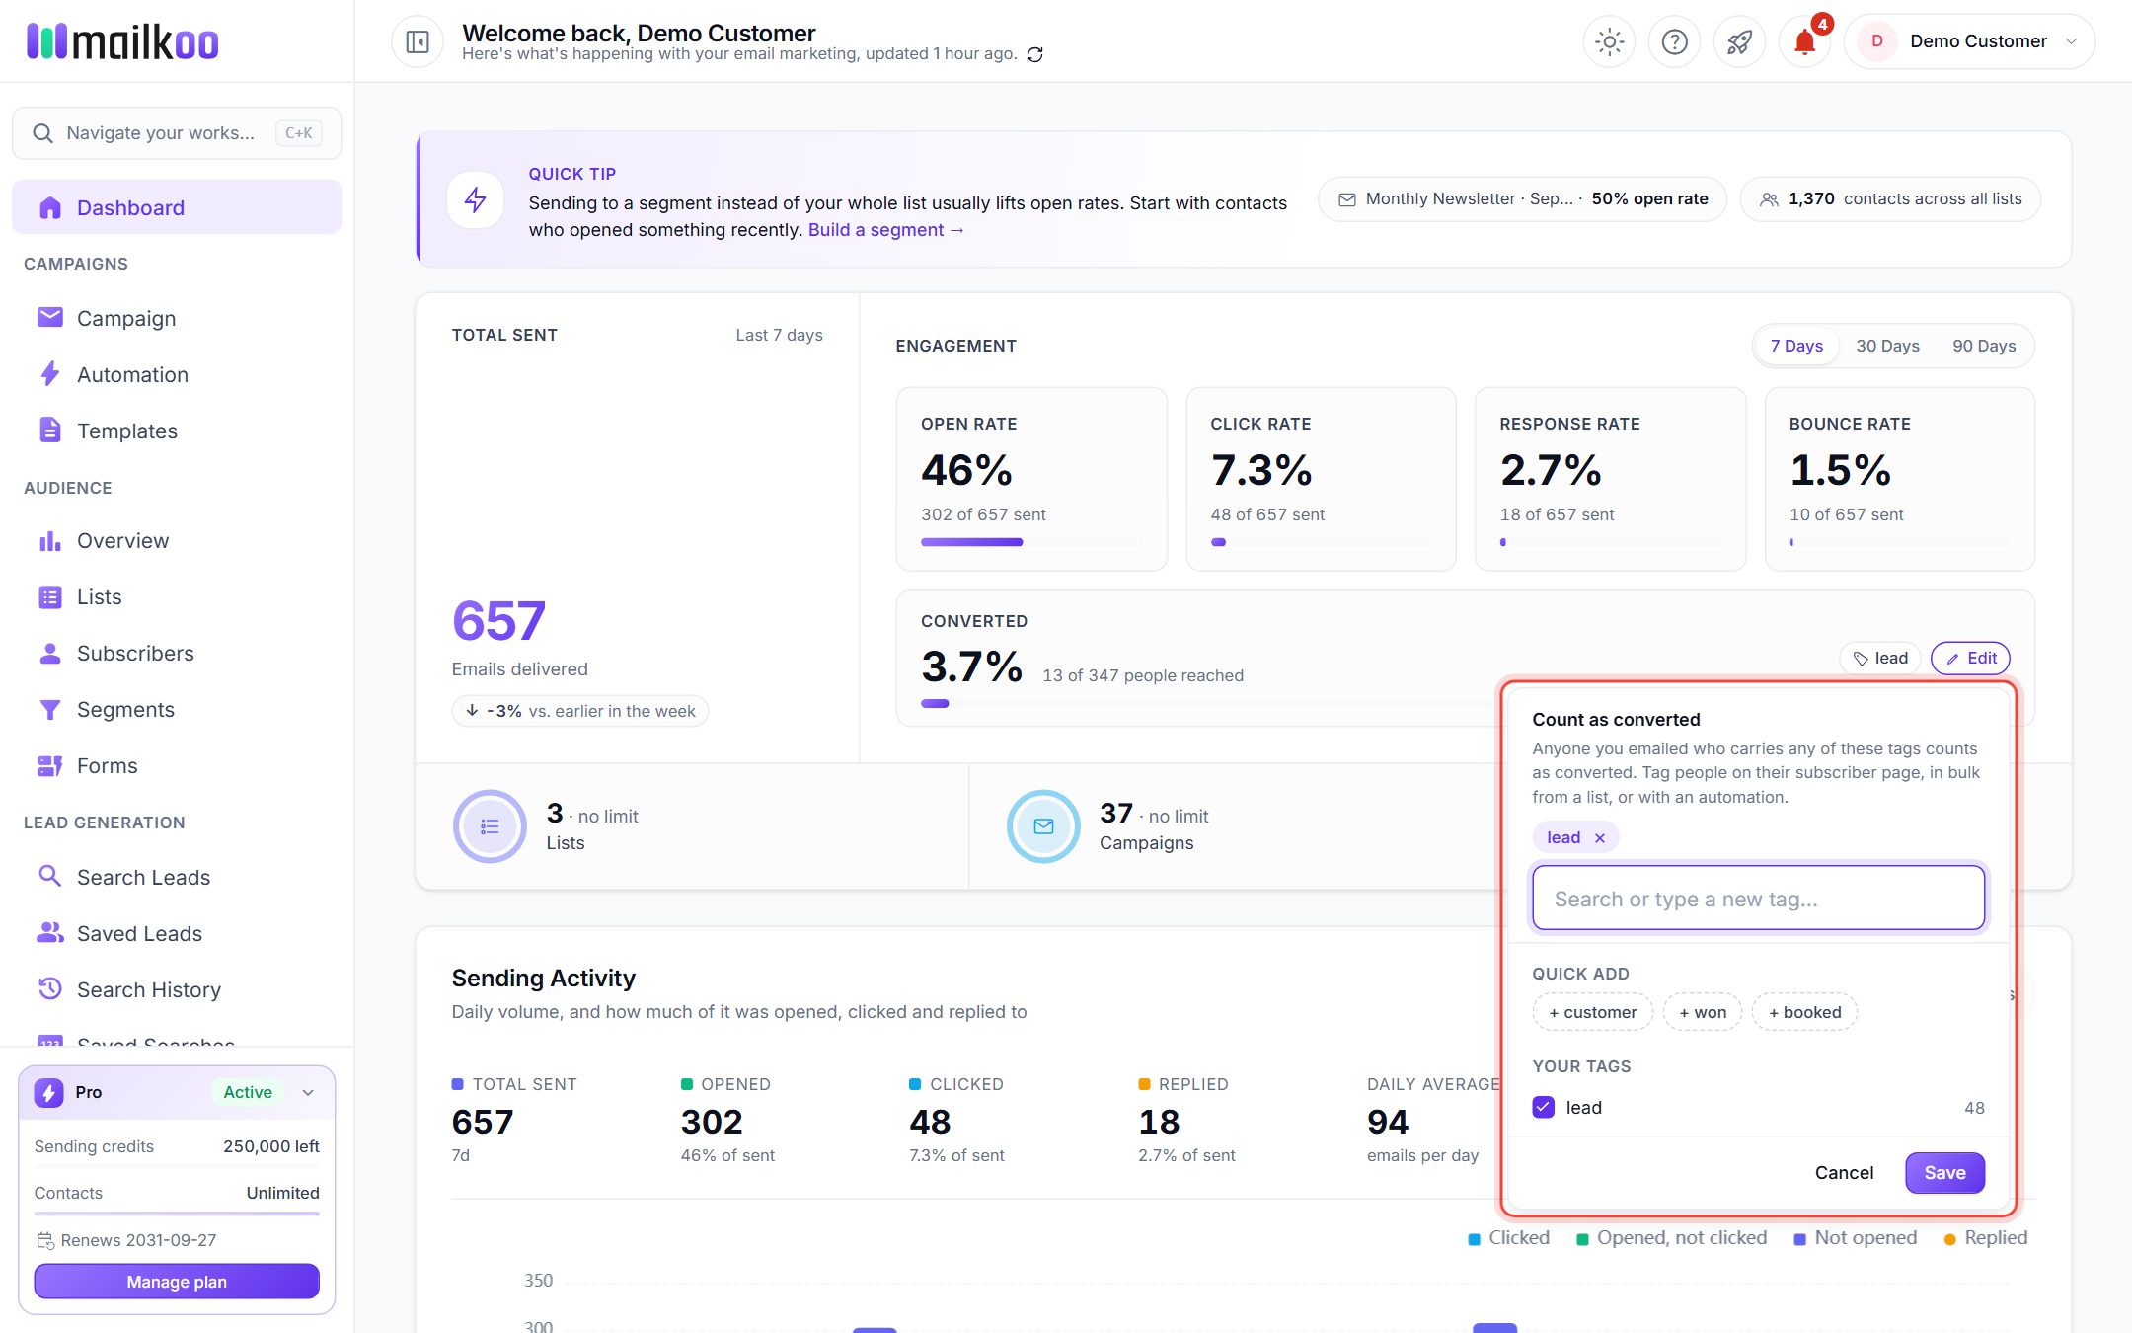Select the 7 Days engagement tab
2132x1333 pixels.
[x=1796, y=346]
